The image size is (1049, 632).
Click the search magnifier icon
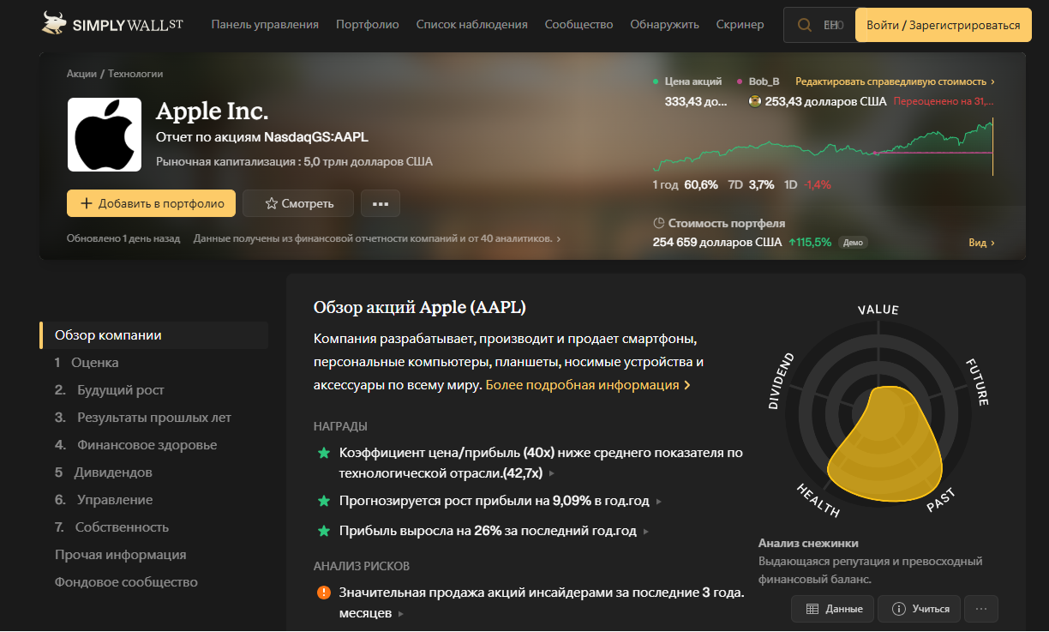tap(805, 25)
